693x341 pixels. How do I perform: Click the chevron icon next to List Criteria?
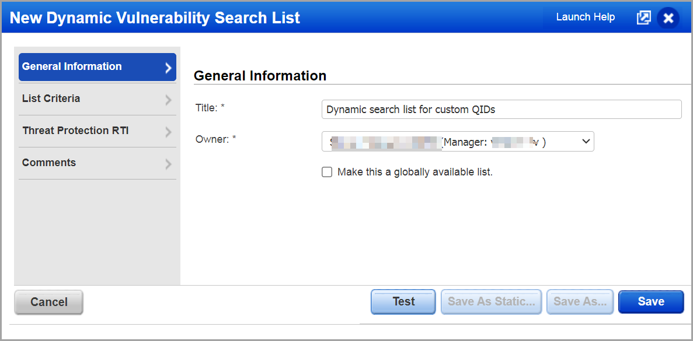(x=168, y=100)
